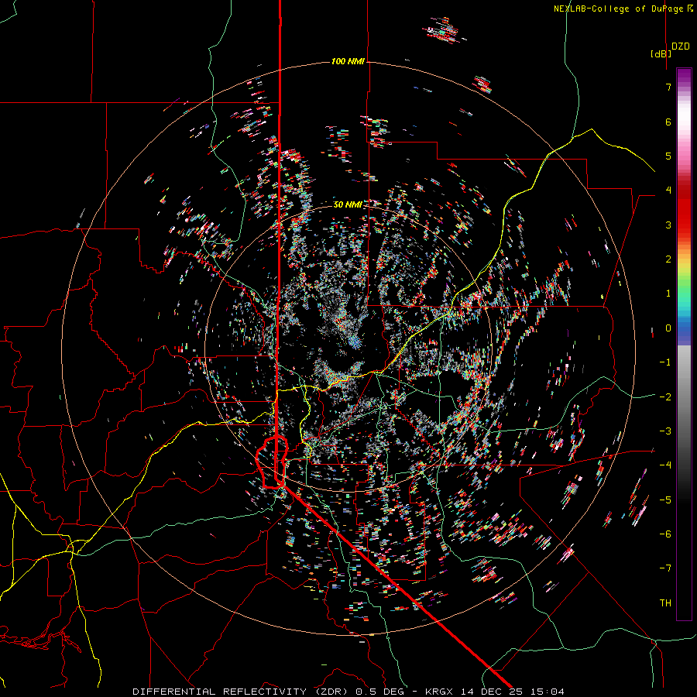
Task: Select the 100 NMI range ring label
Action: pyautogui.click(x=348, y=61)
